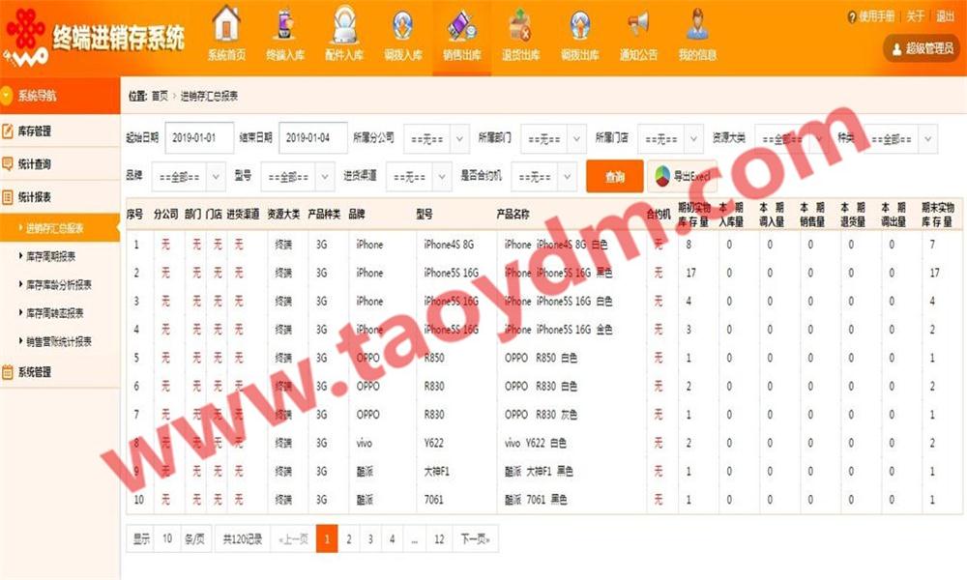This screenshot has width=967, height=580.
Task: Click the 首页 breadcrumb link
Action: click(160, 96)
